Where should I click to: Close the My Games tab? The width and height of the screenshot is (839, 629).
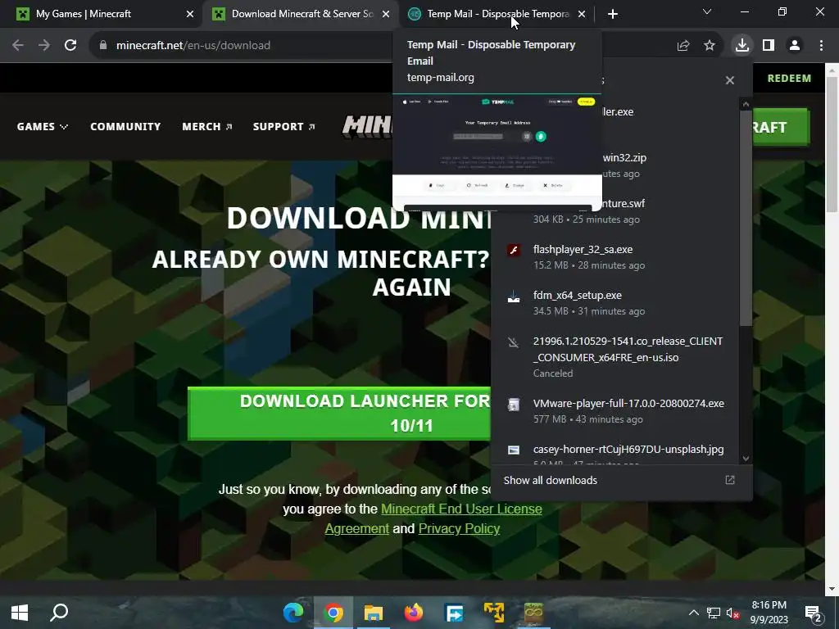tap(190, 15)
